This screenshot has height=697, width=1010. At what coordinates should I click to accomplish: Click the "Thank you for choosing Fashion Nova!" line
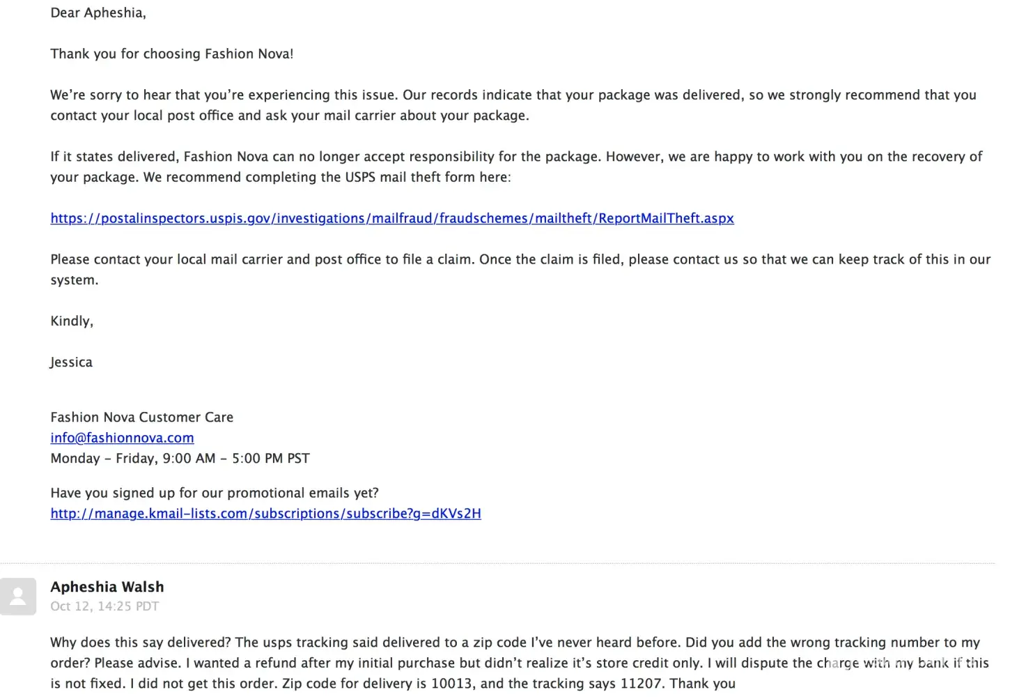[171, 54]
